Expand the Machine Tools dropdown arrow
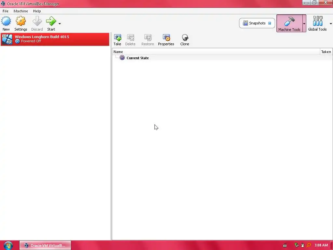 [x=304, y=23]
